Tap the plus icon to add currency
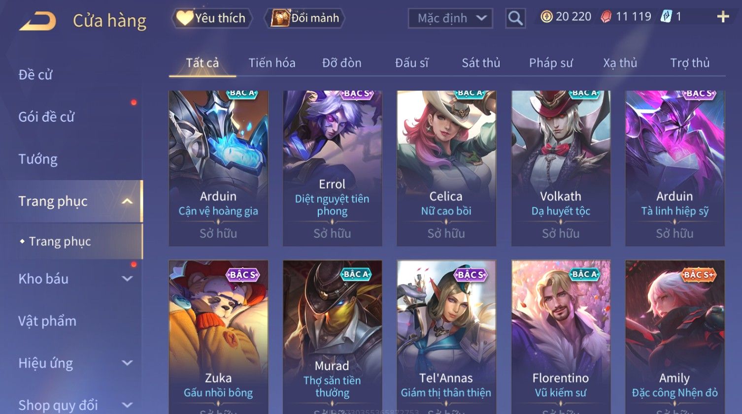 point(723,17)
